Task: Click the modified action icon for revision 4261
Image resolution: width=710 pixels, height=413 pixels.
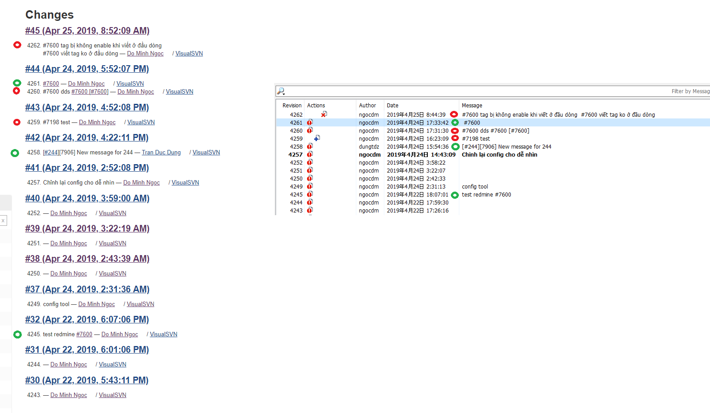Action: [310, 122]
